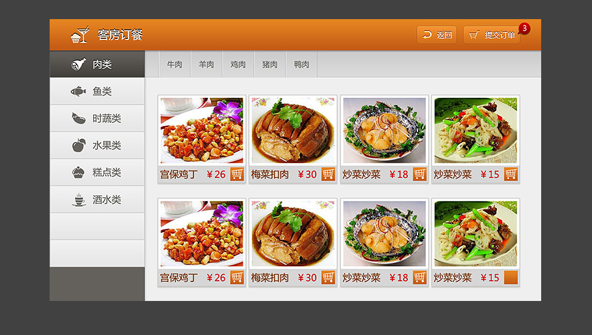This screenshot has width=592, height=335.
Task: Click cart icon on top-row ¥18 炒菜炒菜
Action: click(x=420, y=174)
